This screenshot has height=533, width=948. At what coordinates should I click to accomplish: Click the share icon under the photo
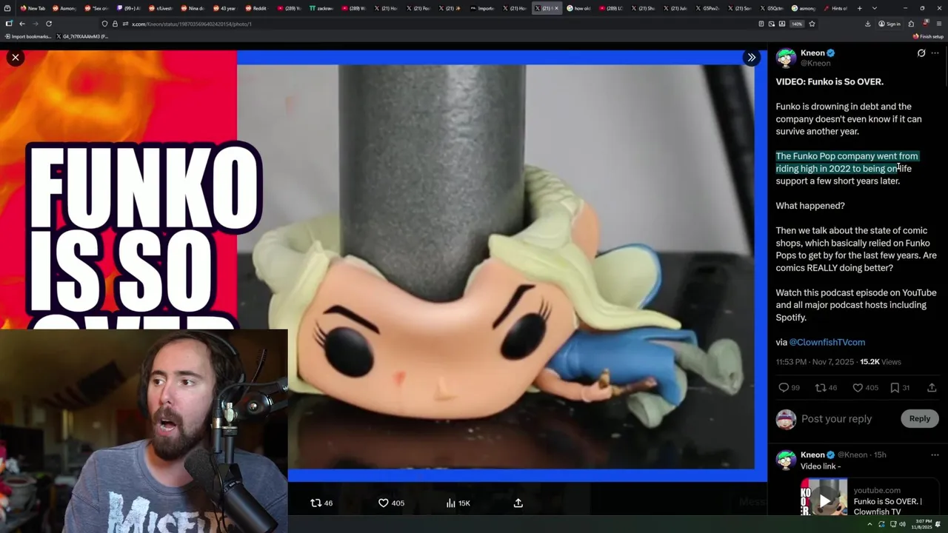[x=518, y=503]
